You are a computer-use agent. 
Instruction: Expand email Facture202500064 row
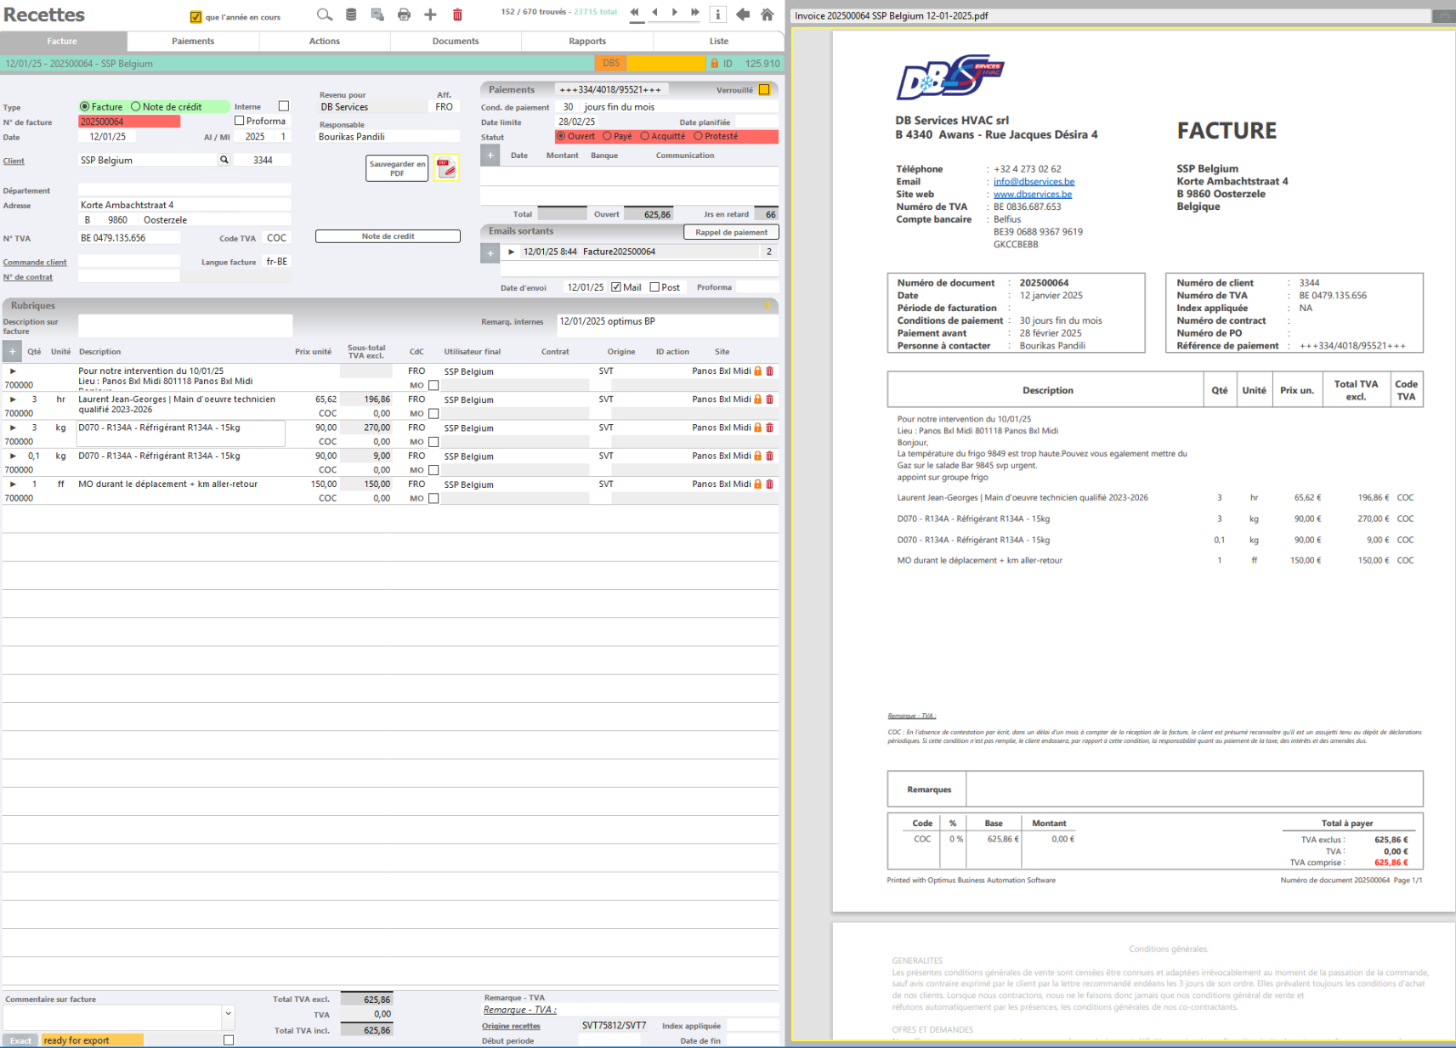pyautogui.click(x=511, y=252)
